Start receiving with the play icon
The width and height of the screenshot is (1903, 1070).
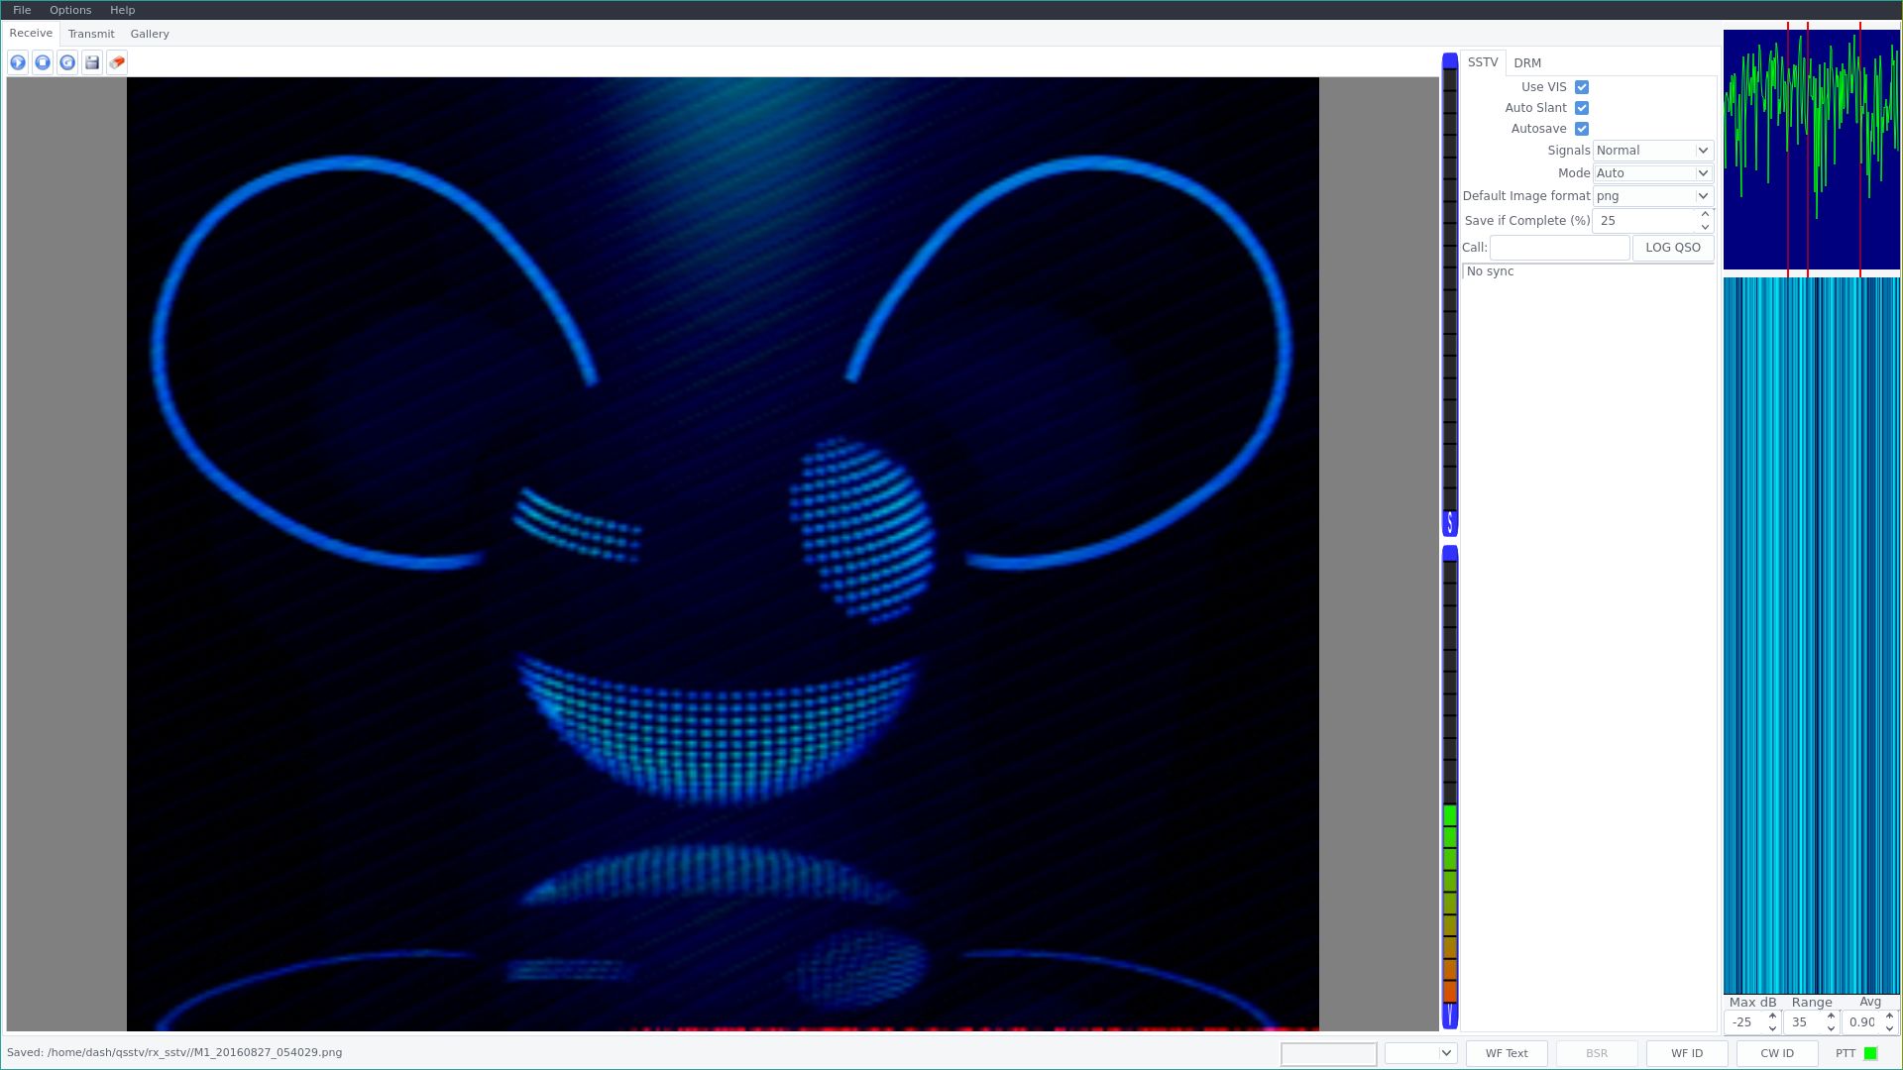click(x=18, y=62)
